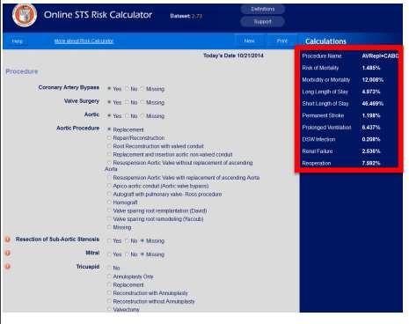Screen dimensions: 409x324
Task: Select Yes for Mitral
Action: tap(109, 254)
